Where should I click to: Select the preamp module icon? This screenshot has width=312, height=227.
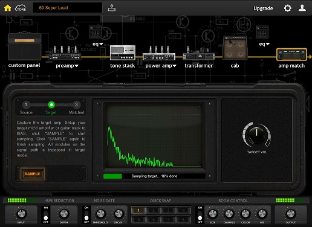pos(65,53)
